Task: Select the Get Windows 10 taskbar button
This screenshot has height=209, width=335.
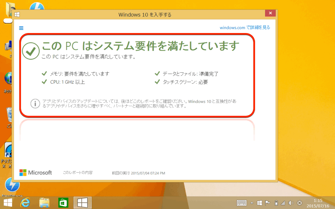Action: coord(82,203)
